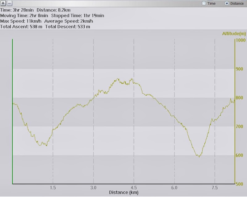Screen dimensions: 247x197
Task: Click the 700 altitude axis label
Action: [x=239, y=126]
